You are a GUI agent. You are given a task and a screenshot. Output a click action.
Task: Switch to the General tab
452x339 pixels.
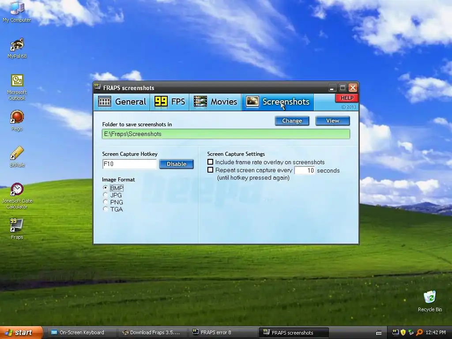122,102
